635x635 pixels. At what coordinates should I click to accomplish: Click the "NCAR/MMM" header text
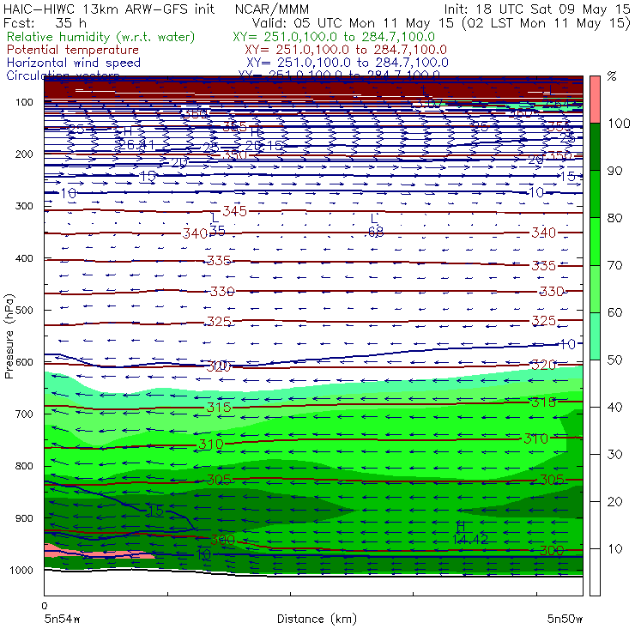272,9
